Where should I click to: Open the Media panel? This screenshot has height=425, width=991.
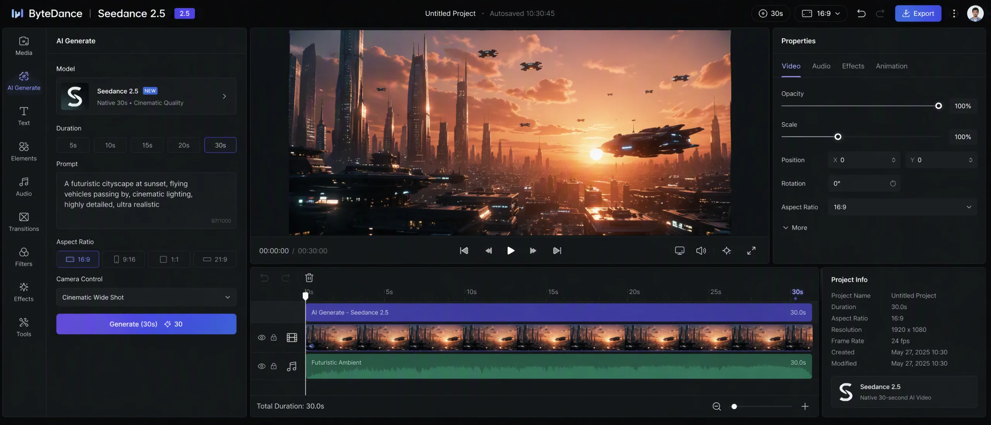click(x=24, y=46)
